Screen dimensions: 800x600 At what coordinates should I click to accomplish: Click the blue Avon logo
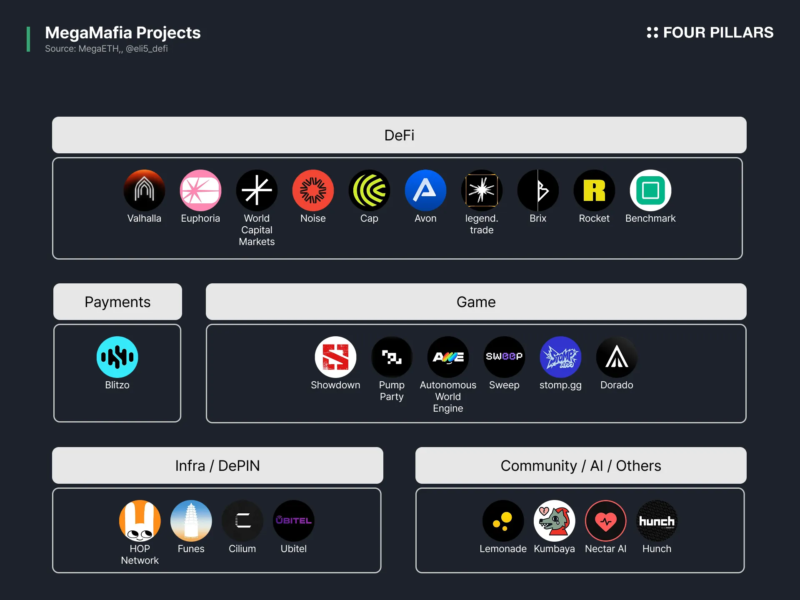[x=425, y=190]
